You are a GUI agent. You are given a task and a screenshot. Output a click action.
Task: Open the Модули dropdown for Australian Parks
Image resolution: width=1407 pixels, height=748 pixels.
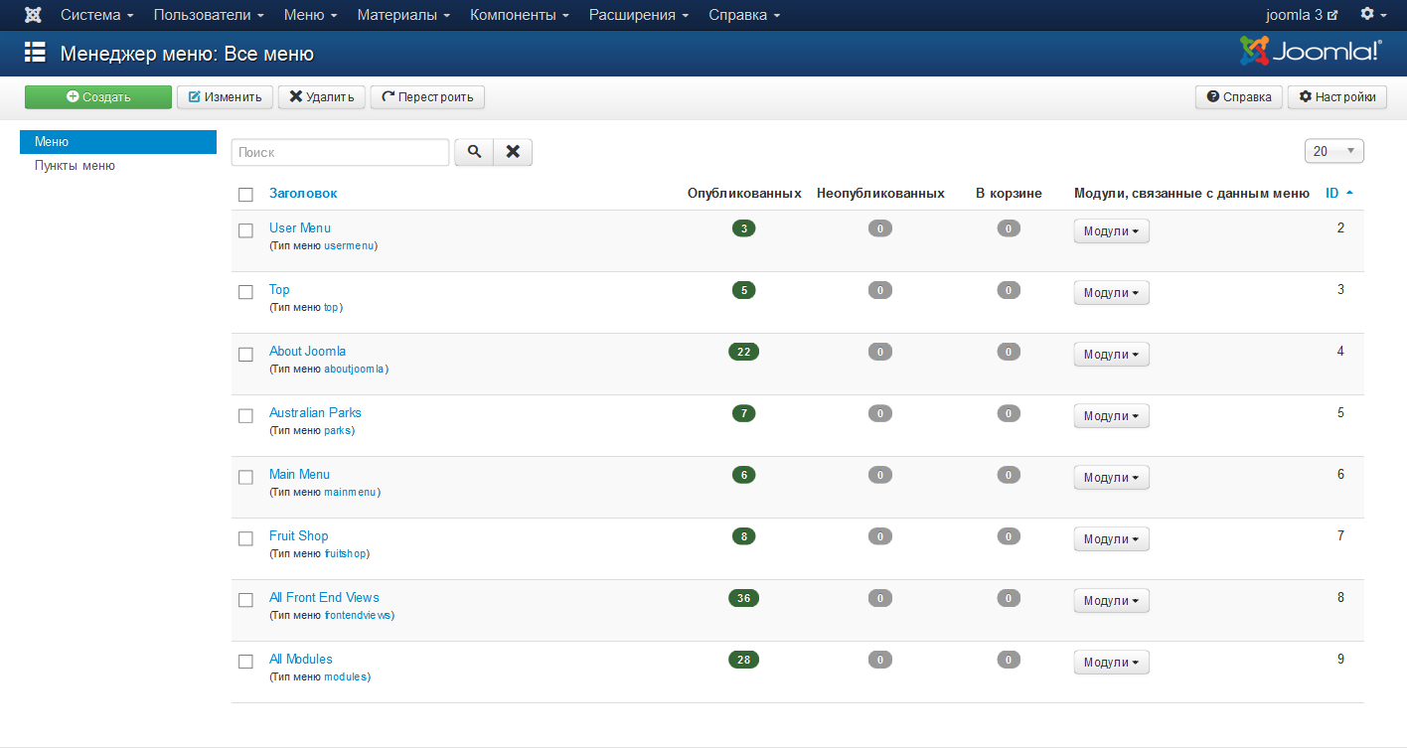(1111, 416)
